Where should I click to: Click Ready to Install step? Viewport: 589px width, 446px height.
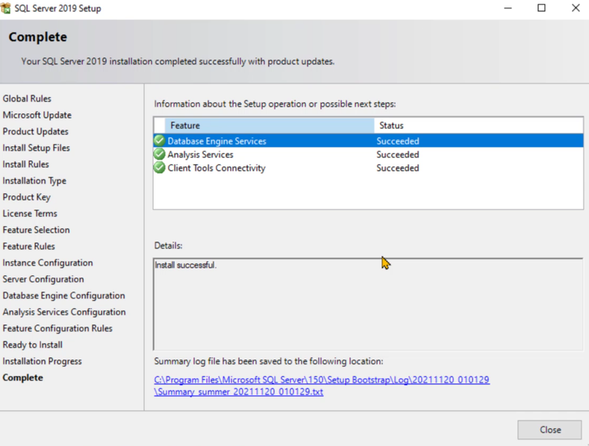tap(33, 345)
